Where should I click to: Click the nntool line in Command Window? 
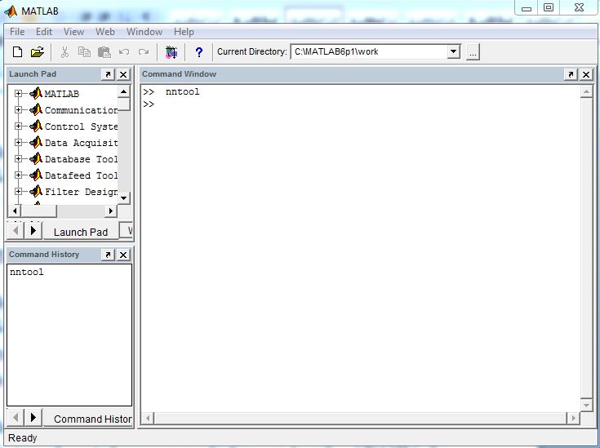pos(183,92)
